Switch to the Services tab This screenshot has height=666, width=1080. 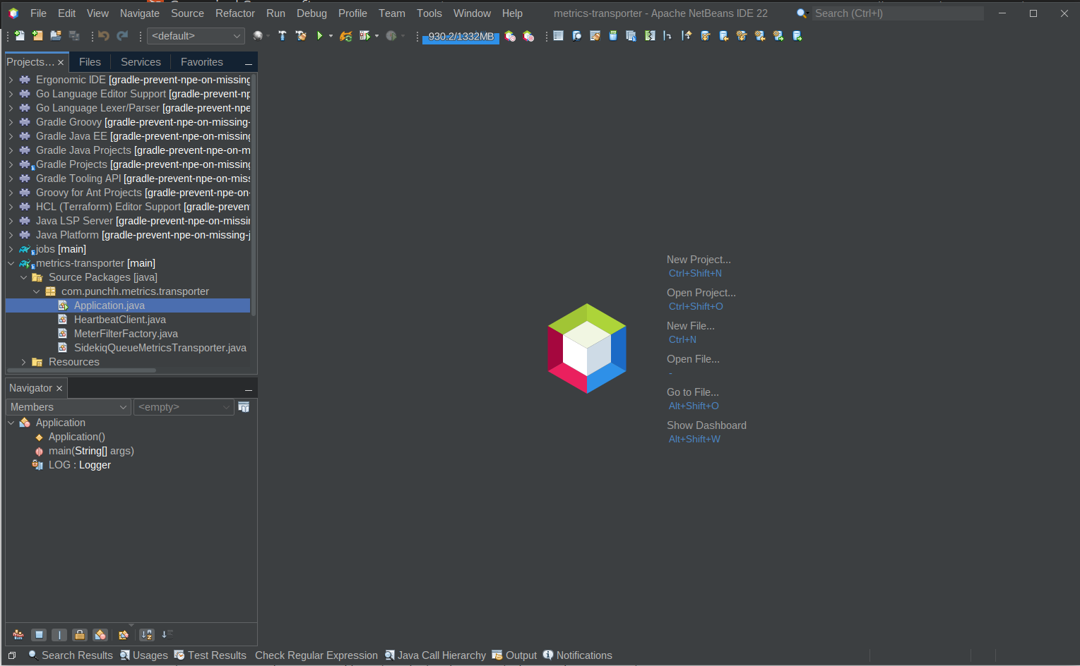point(141,62)
